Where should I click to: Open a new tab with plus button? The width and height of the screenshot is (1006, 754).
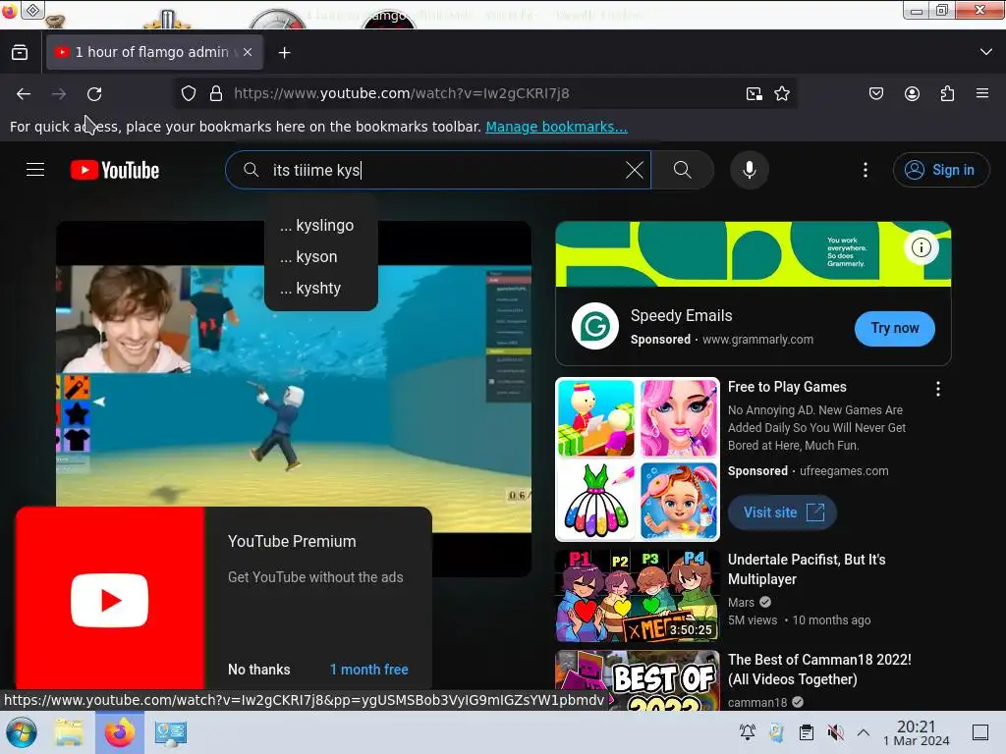[x=284, y=53]
